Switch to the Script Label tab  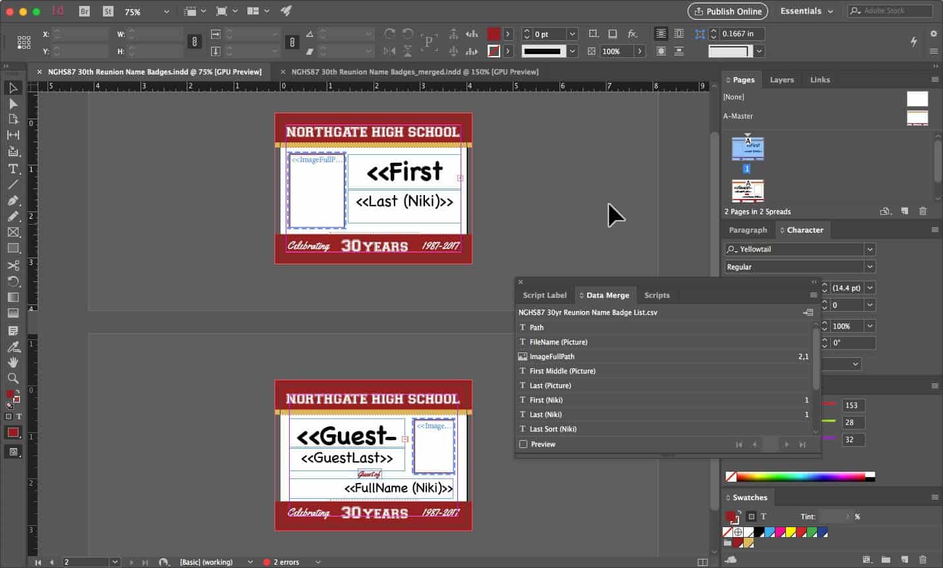pyautogui.click(x=544, y=295)
